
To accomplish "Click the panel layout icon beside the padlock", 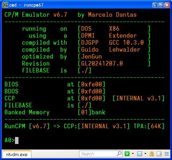I will (159, 154).
